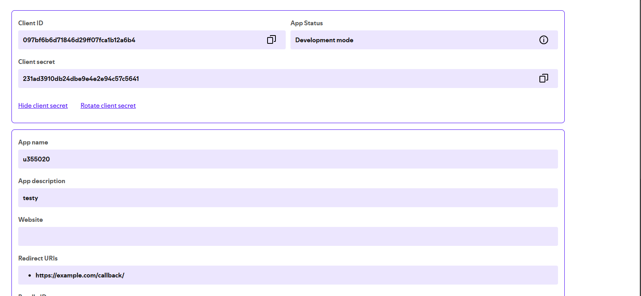Click the Client ID label

point(31,23)
